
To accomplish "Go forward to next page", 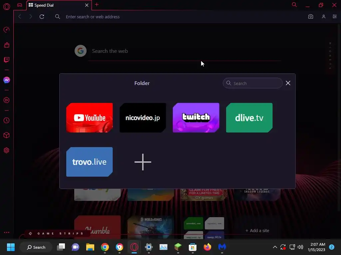I will [30, 17].
